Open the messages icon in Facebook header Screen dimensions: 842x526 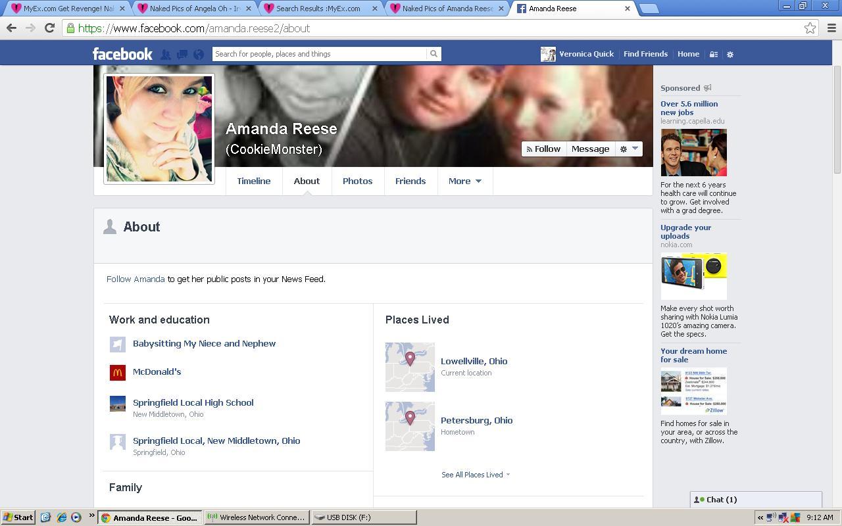point(182,55)
